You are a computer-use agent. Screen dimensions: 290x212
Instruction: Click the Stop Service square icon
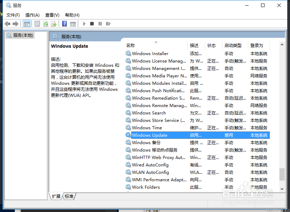(x=92, y=24)
